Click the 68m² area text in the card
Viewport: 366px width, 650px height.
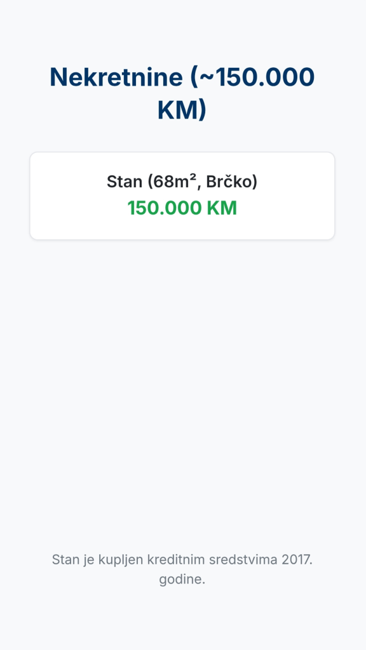[173, 182]
